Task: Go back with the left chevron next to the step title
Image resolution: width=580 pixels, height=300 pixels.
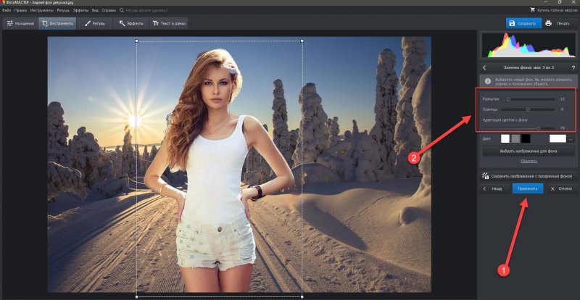Action: click(484, 67)
